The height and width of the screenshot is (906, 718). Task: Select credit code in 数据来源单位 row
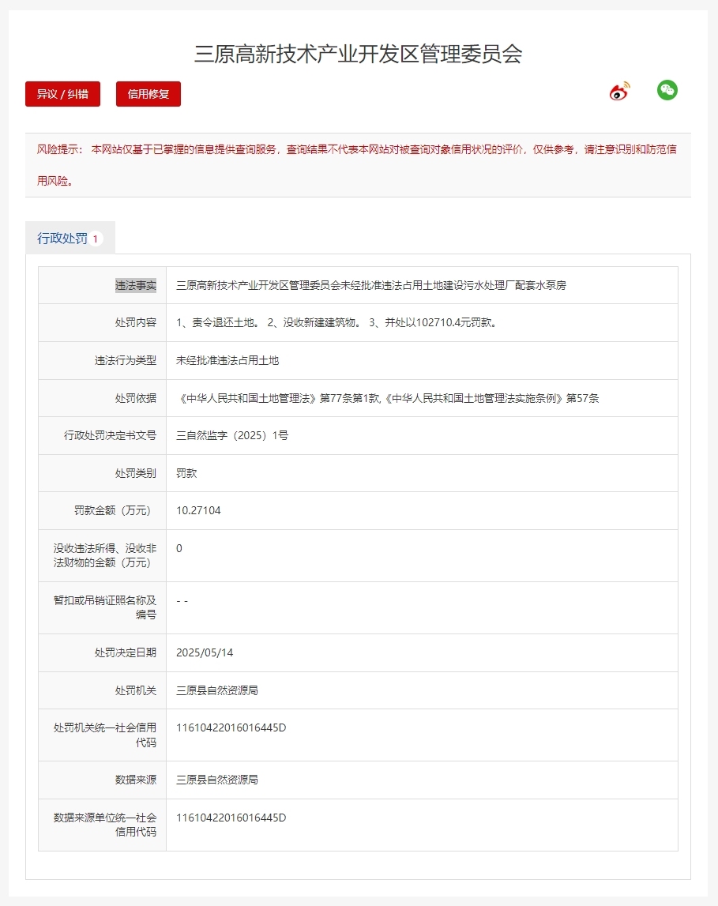coord(231,818)
